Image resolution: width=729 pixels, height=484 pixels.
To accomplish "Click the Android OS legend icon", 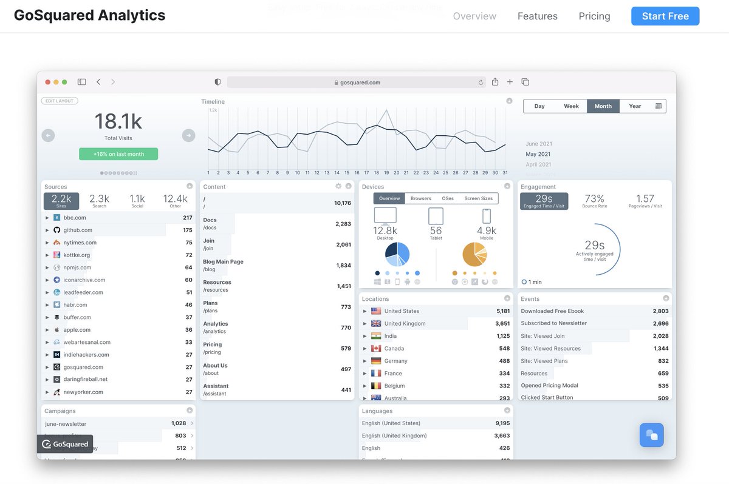I will pos(407,282).
